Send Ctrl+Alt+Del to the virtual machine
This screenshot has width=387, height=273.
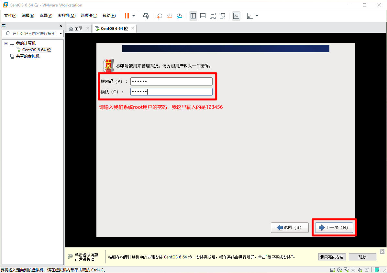click(x=146, y=16)
